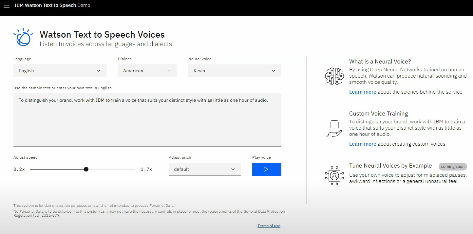
Task: Click the Tune Neural Voices by Example heading
Action: pos(390,166)
